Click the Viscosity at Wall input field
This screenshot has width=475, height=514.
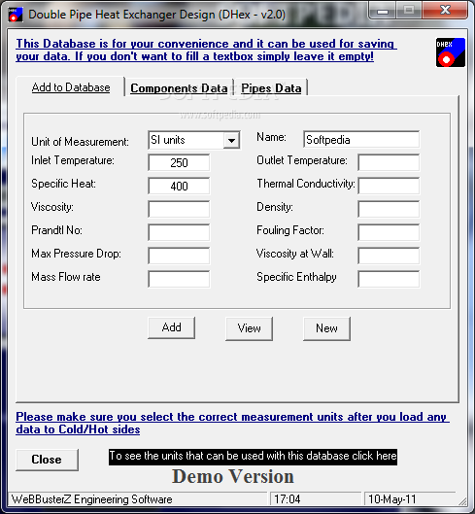click(x=389, y=256)
